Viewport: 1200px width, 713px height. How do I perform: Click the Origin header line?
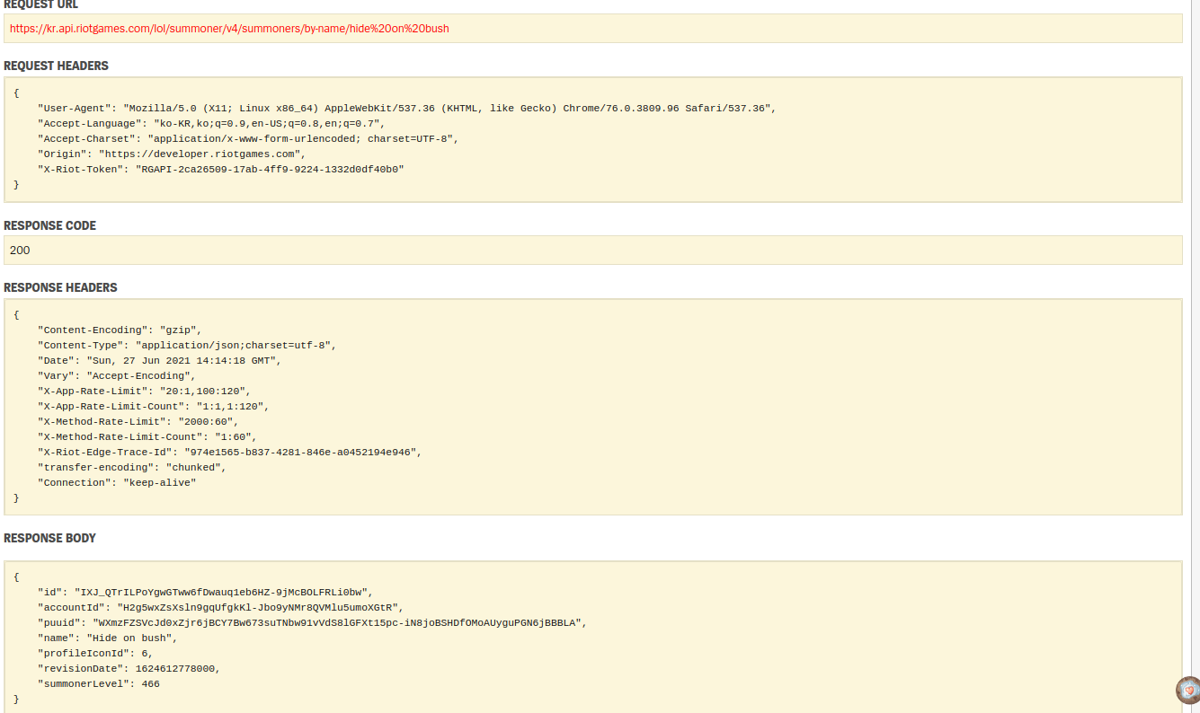pyautogui.click(x=172, y=154)
